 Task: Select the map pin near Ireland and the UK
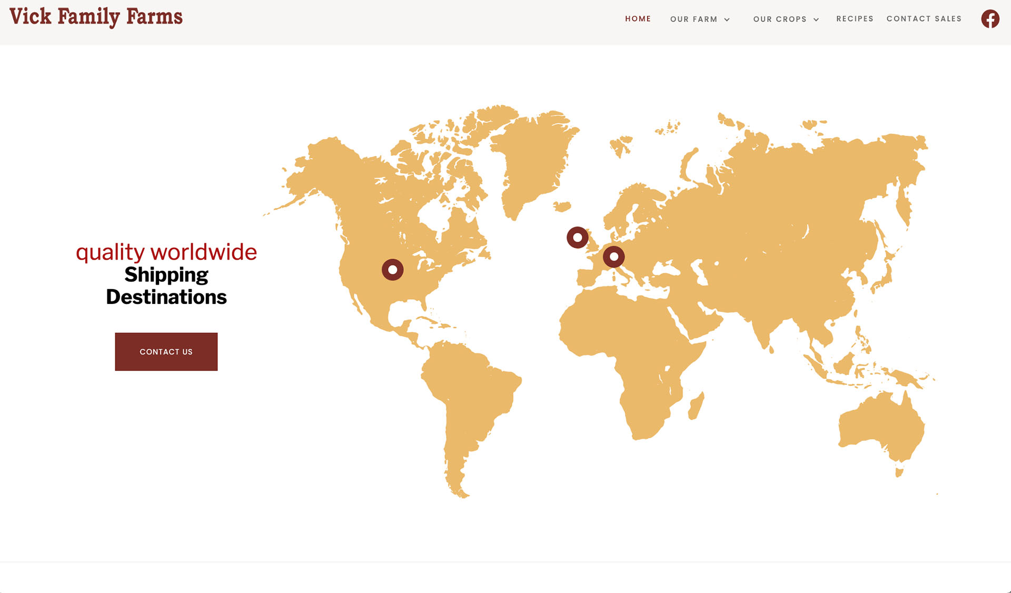578,238
